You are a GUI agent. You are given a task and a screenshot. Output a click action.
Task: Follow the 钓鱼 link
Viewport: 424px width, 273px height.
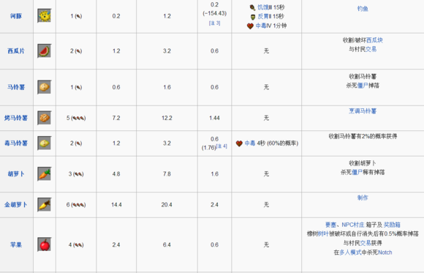click(363, 9)
